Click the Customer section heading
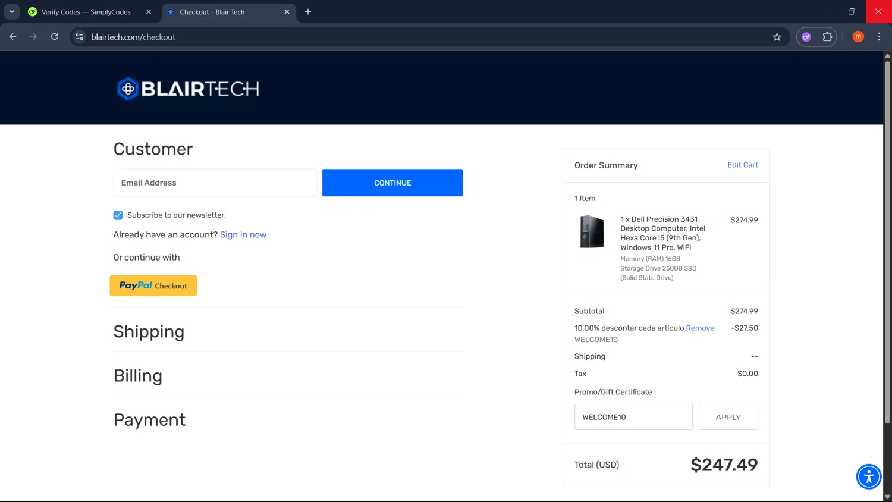Viewport: 892px width, 502px height. (153, 149)
